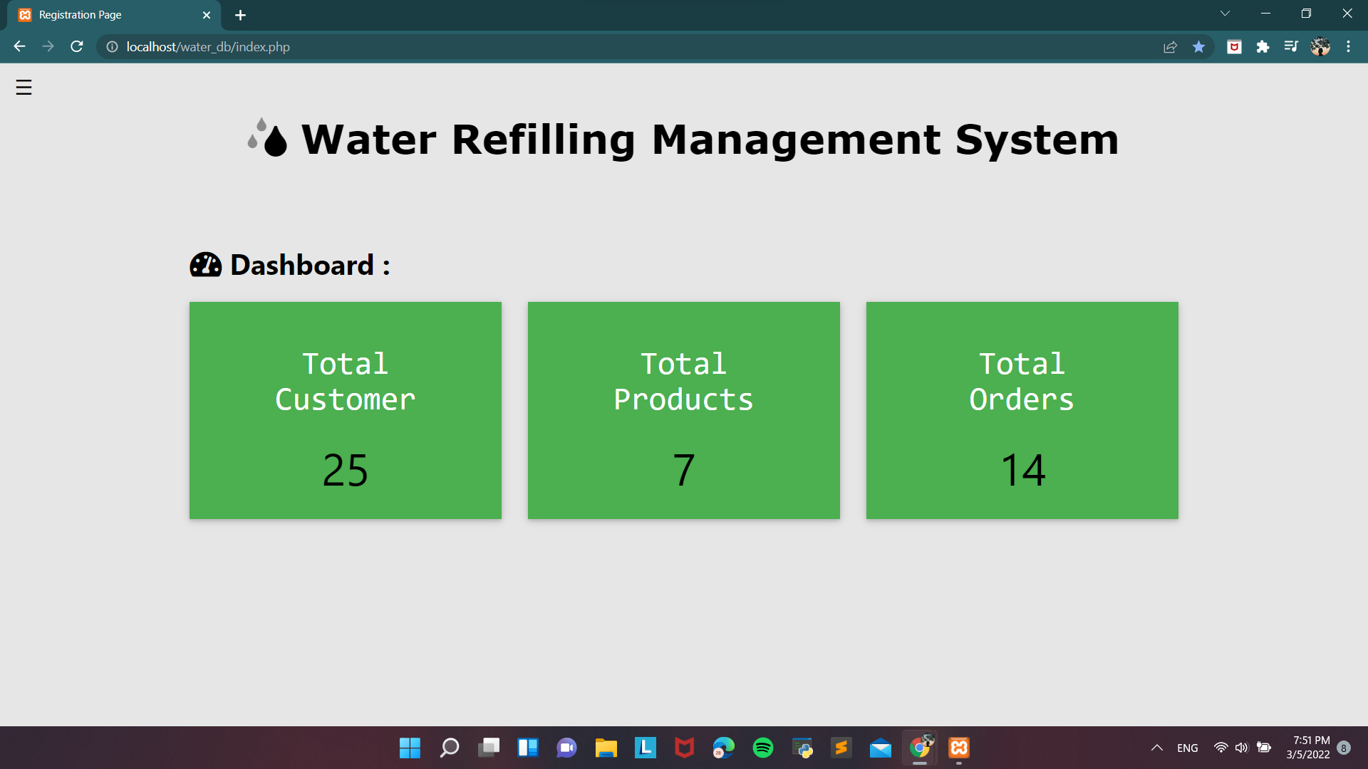Open a new browser tab
Image resolution: width=1368 pixels, height=769 pixels.
pyautogui.click(x=240, y=15)
